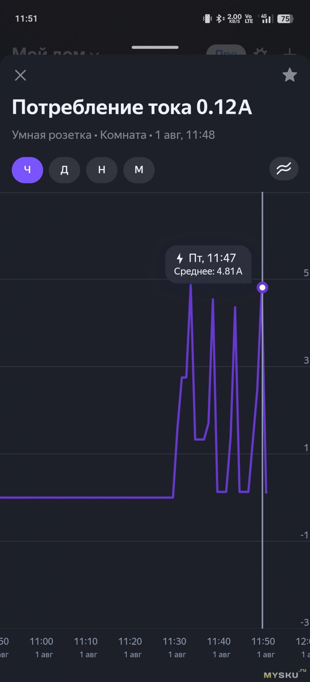This screenshot has height=682, width=310.
Task: Tap the lightning bolt icon in tooltip
Action: [180, 258]
